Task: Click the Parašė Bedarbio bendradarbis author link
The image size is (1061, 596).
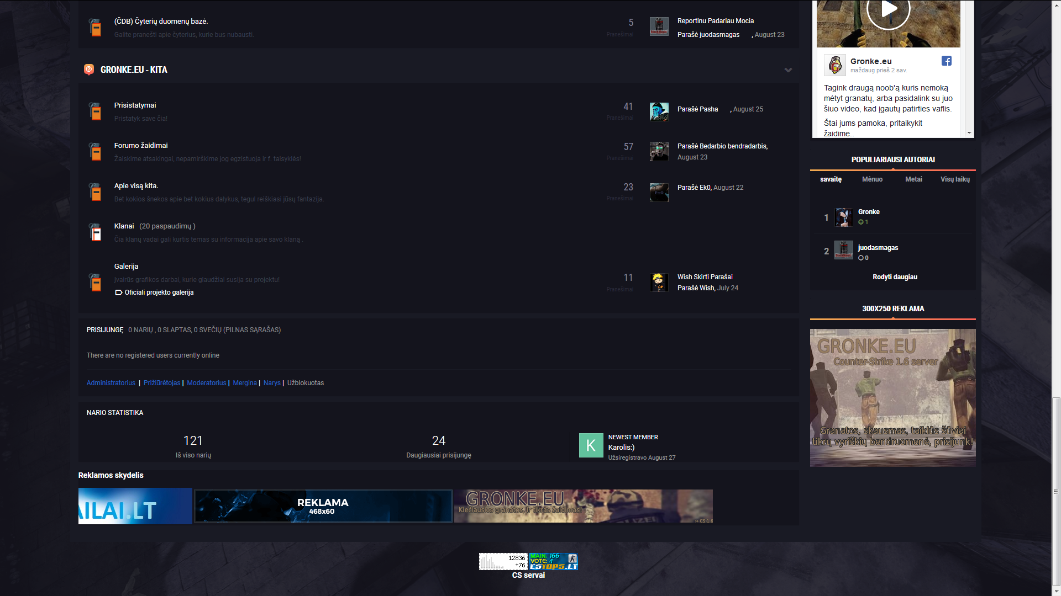Action: click(x=722, y=146)
